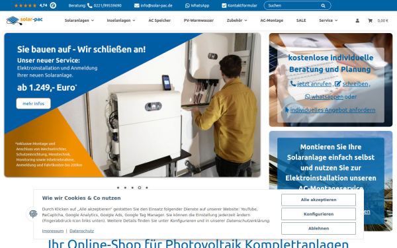Viewport: 397px width, 248px height.
Task: Open cookie settings via 'Konfigurieren'
Action: [x=318, y=214]
